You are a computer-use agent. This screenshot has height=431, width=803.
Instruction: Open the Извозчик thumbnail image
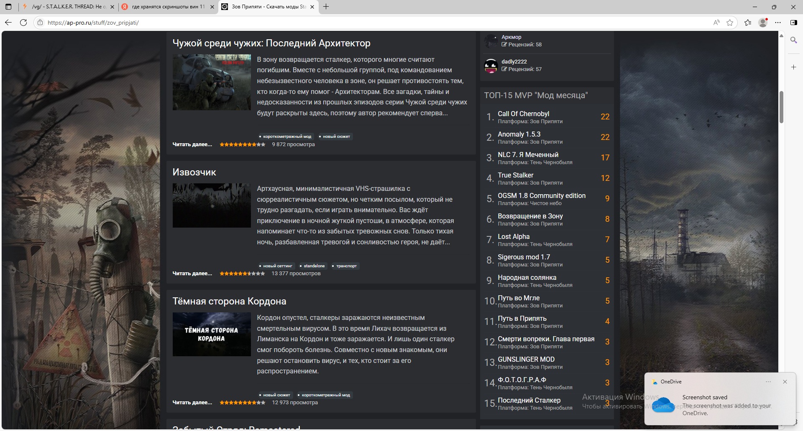pyautogui.click(x=212, y=205)
